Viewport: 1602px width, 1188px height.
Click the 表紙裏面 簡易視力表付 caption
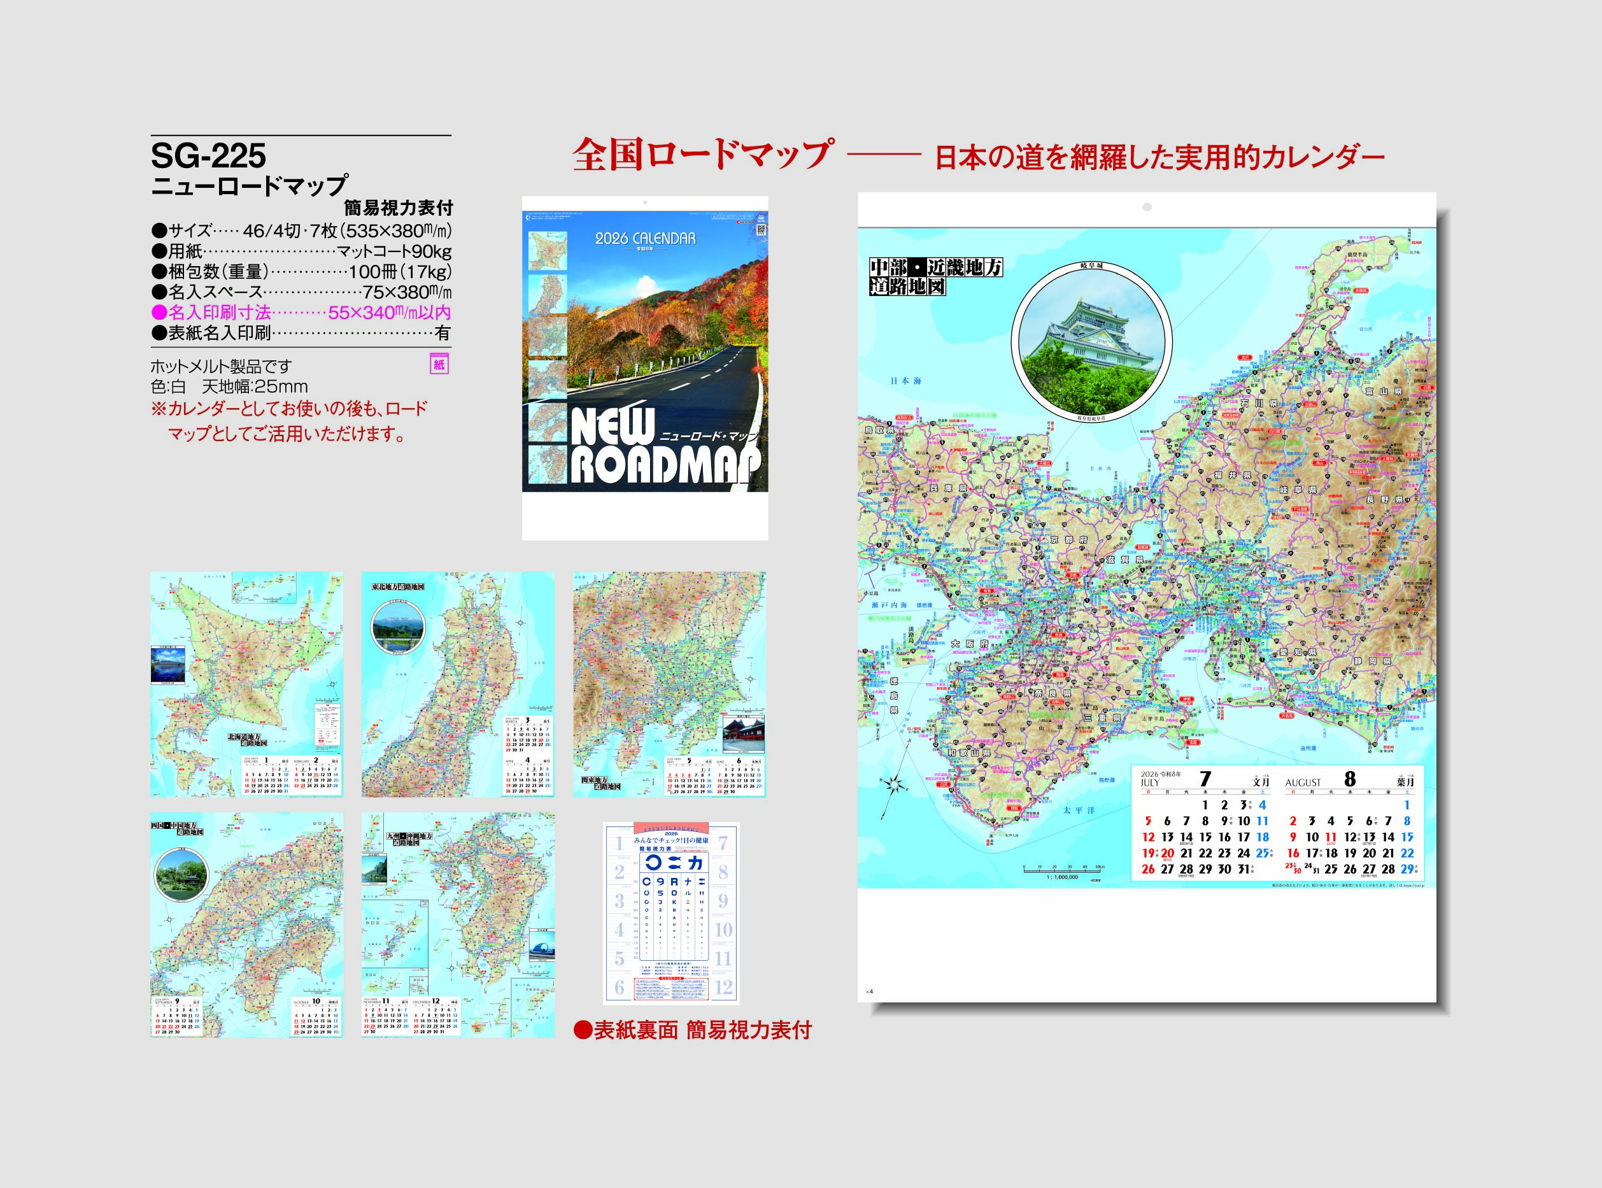[x=692, y=1030]
